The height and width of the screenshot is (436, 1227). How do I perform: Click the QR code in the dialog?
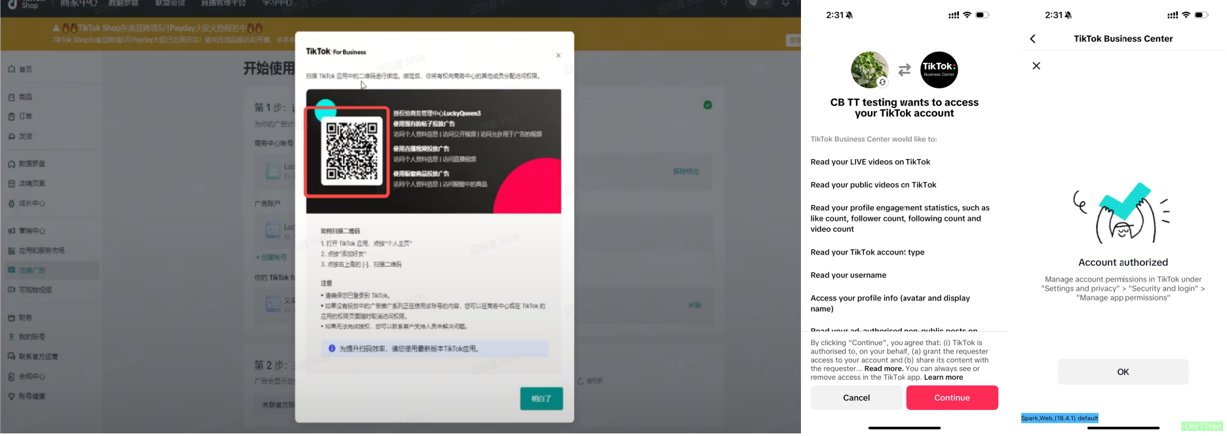(352, 151)
